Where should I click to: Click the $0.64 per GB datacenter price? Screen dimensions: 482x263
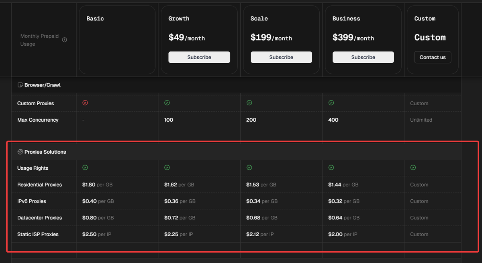pos(344,218)
